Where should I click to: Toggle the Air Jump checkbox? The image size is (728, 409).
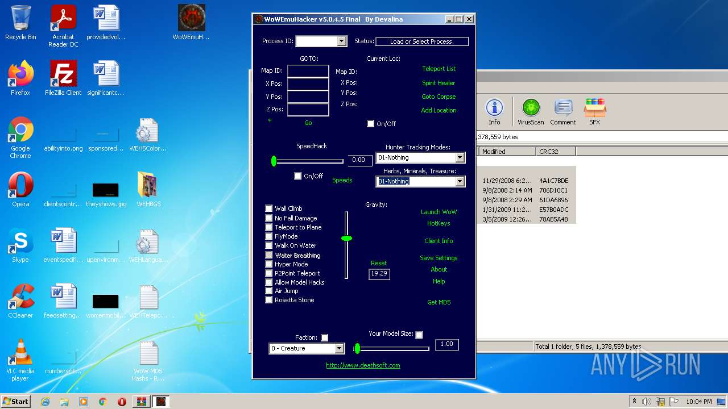pos(269,291)
